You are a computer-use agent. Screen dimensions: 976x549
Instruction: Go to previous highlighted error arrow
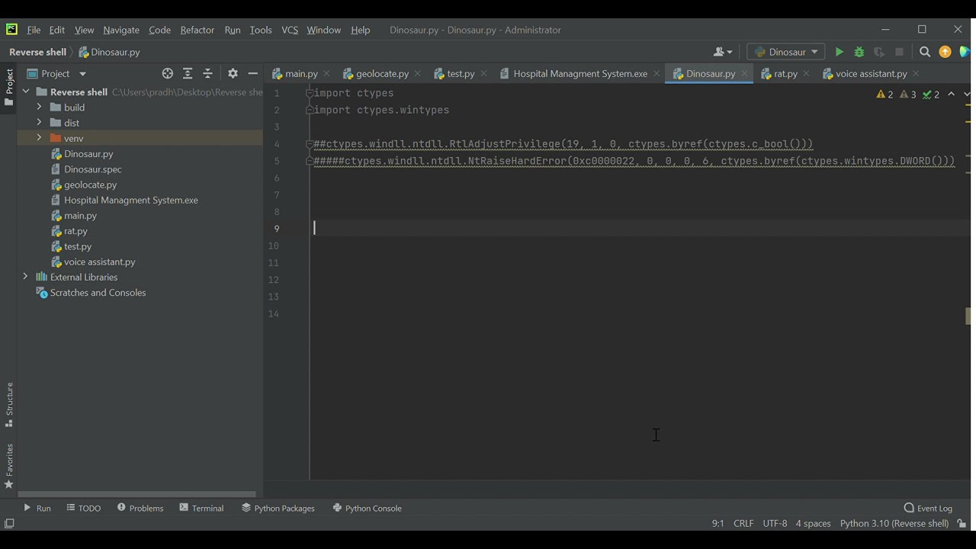click(952, 95)
